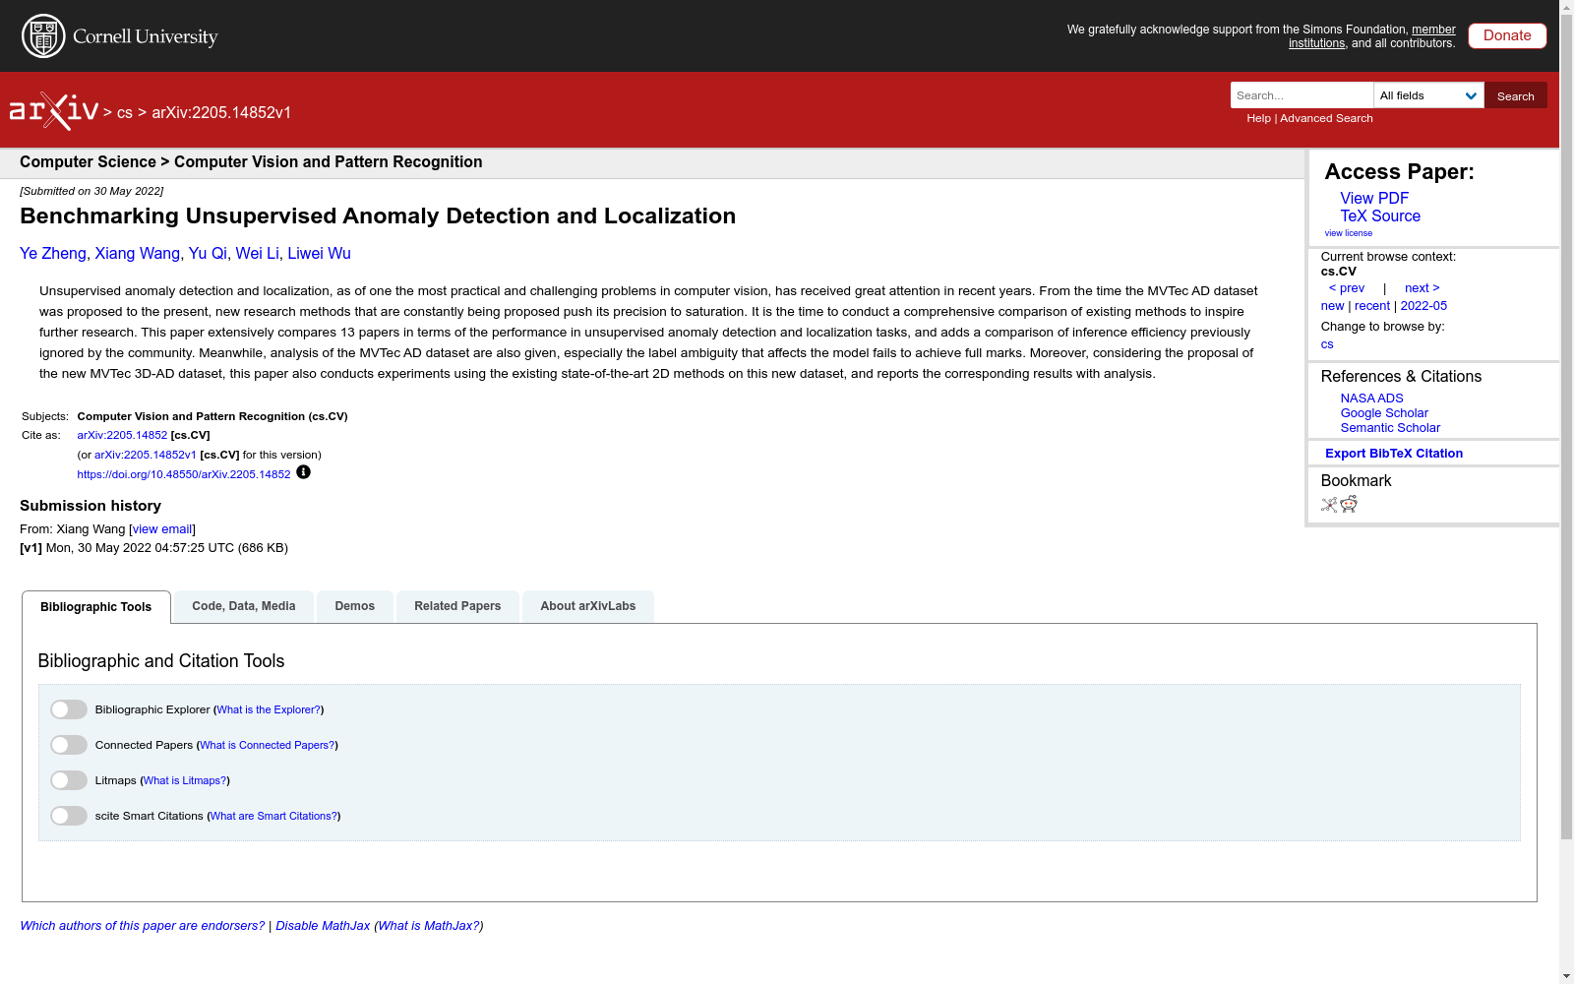Open 'What is MathJax?' link

tap(429, 926)
